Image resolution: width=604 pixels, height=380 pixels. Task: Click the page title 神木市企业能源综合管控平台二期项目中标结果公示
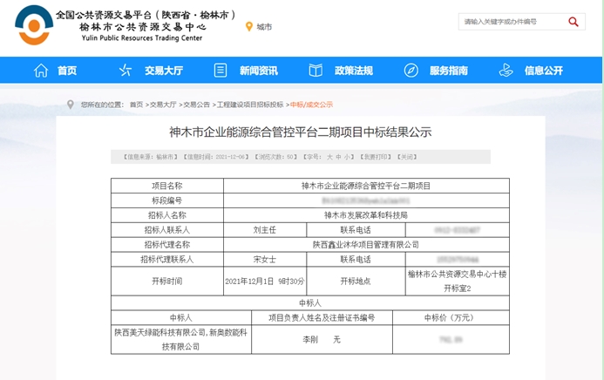[301, 132]
